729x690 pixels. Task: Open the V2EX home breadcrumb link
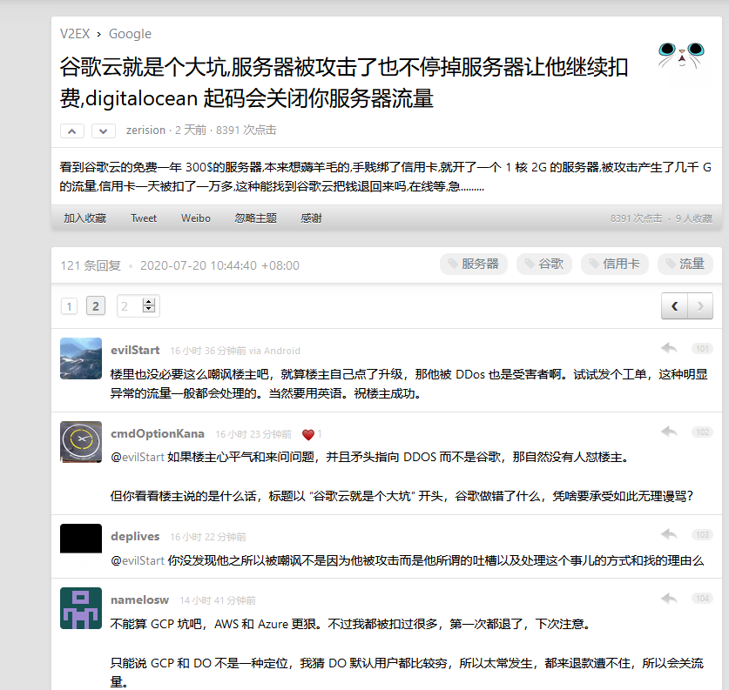[76, 34]
